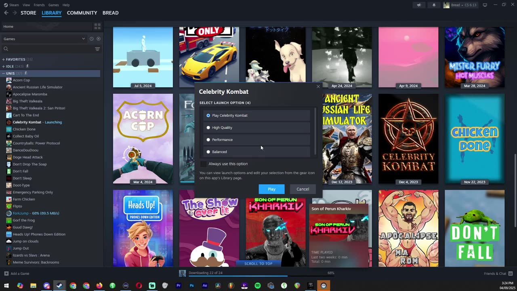Enter Big Picture mode via the monitor icon

[x=485, y=5]
